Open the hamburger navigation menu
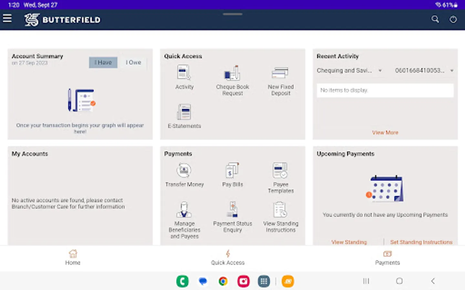This screenshot has height=290, width=465. click(x=7, y=19)
